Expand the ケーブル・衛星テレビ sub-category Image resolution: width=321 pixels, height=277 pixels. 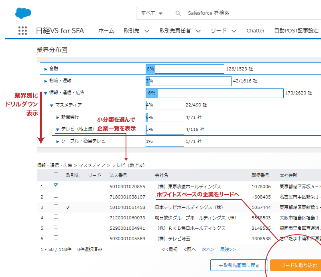pos(58,142)
